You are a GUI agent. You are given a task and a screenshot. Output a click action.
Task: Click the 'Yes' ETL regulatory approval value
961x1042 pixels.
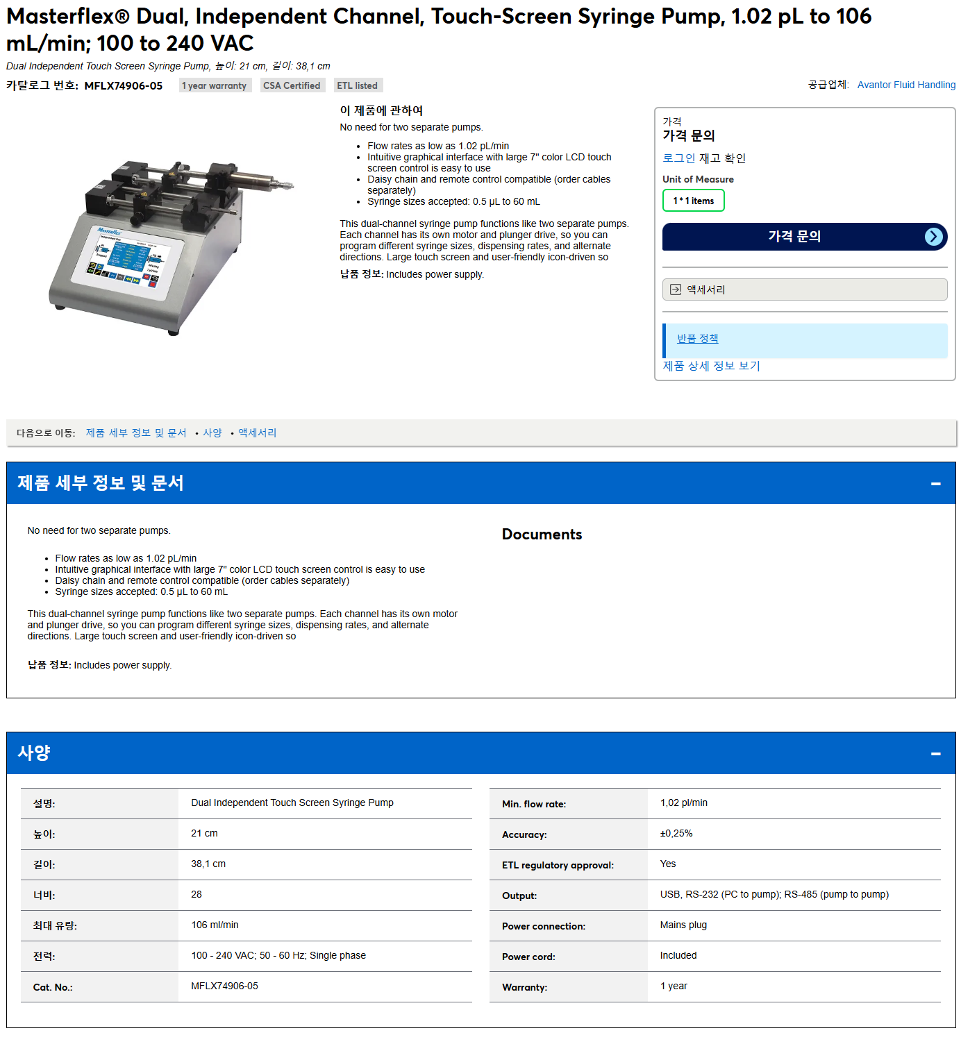click(x=668, y=864)
